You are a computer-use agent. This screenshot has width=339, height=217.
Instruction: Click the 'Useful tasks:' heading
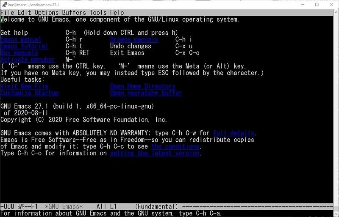click(x=22, y=80)
